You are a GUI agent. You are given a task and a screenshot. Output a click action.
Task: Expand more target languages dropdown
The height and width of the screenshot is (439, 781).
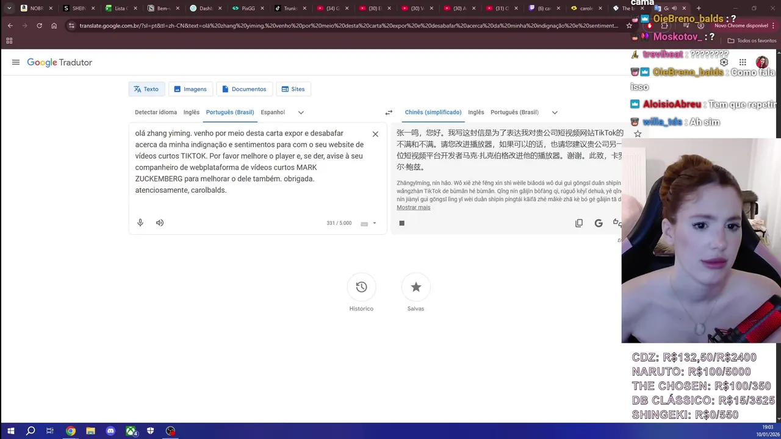(555, 112)
